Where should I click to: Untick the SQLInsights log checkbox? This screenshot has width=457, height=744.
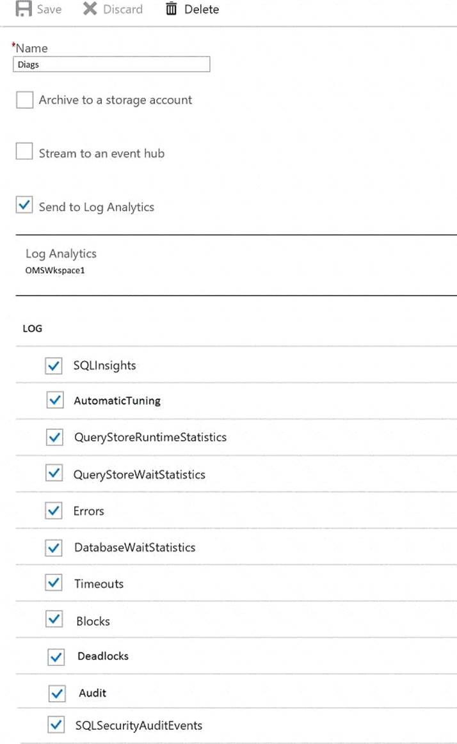point(54,365)
